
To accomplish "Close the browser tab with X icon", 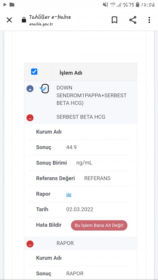I will (9, 20).
